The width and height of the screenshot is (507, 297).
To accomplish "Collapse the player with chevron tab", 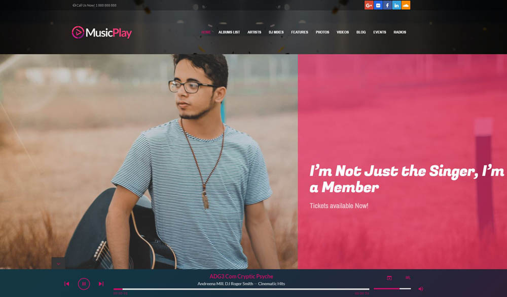I will 58,264.
